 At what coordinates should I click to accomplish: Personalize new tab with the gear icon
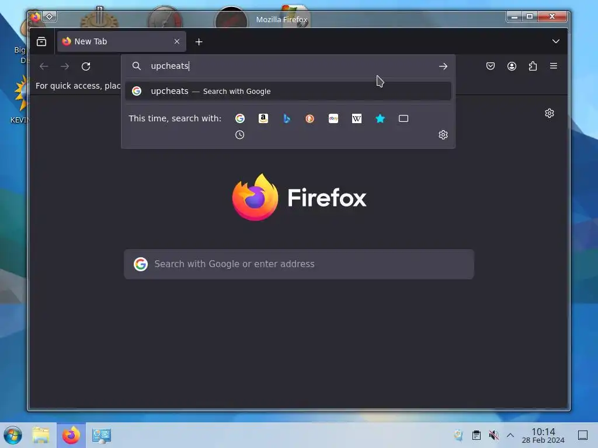click(550, 113)
